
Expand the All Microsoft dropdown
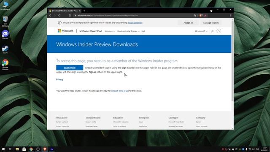pyautogui.click(x=201, y=31)
